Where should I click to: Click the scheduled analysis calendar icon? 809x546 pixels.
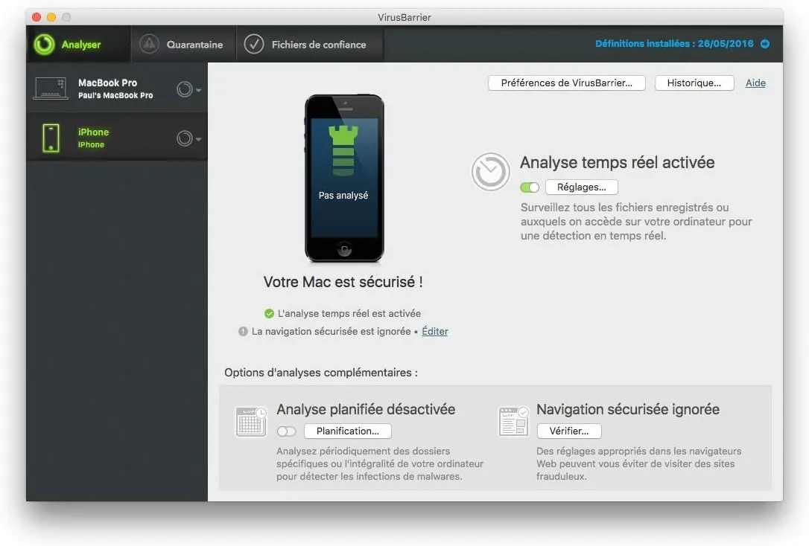(251, 421)
